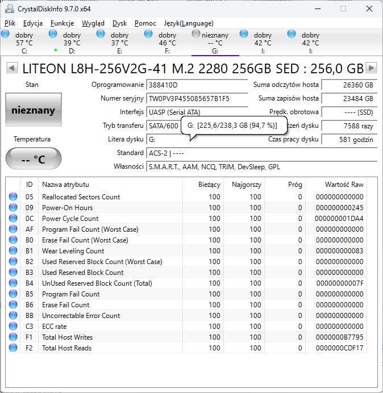This screenshot has height=393, width=383.
Task: Click the Najgorszy column header
Action: [244, 185]
